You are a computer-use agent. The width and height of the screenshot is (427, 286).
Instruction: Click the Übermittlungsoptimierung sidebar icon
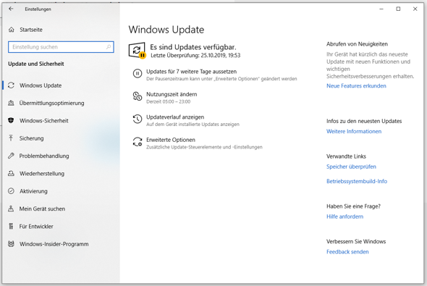[11, 103]
